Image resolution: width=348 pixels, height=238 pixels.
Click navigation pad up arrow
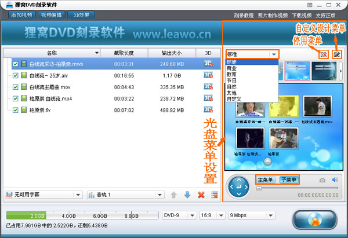click(239, 180)
